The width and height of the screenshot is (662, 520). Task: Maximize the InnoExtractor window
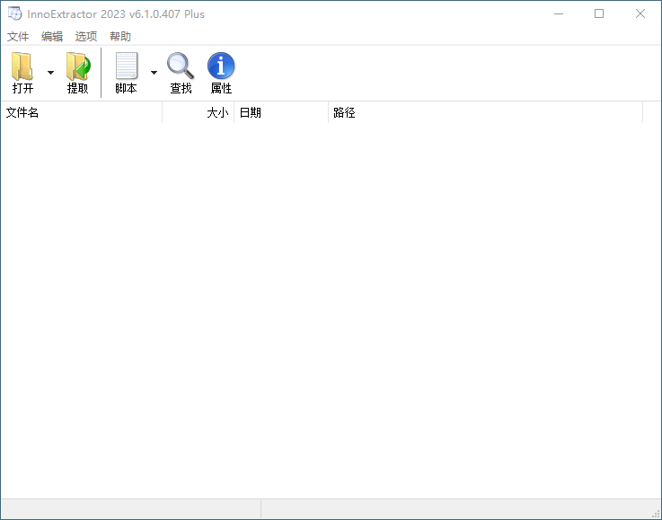tap(598, 14)
